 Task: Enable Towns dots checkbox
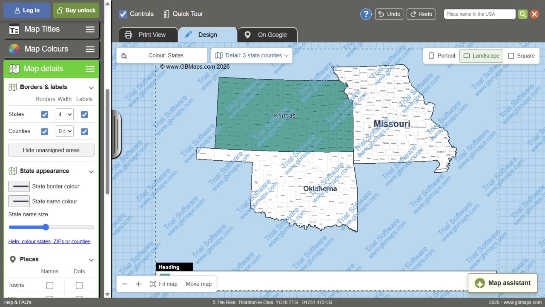point(79,285)
